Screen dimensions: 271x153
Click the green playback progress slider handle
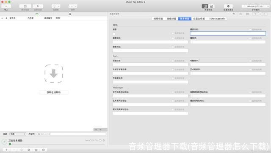coord(10,144)
